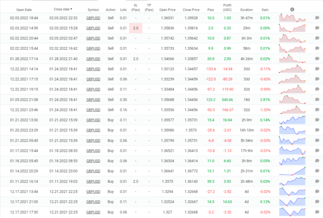Sort table by Lots column header
Image resolution: width=323 pixels, height=218 pixels.
pos(123,9)
